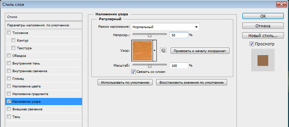Open the Внешнее свечение settings row

pos(44,109)
